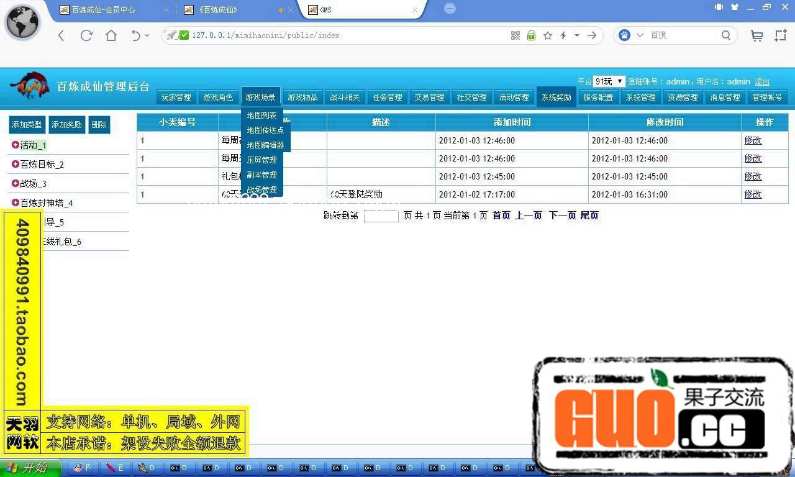Click the Baidu paw search engine icon

click(x=624, y=35)
